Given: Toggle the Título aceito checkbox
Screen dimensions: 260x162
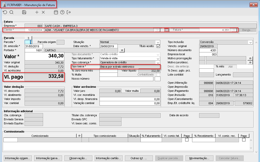Looking at the screenshot, I should coord(158,46).
